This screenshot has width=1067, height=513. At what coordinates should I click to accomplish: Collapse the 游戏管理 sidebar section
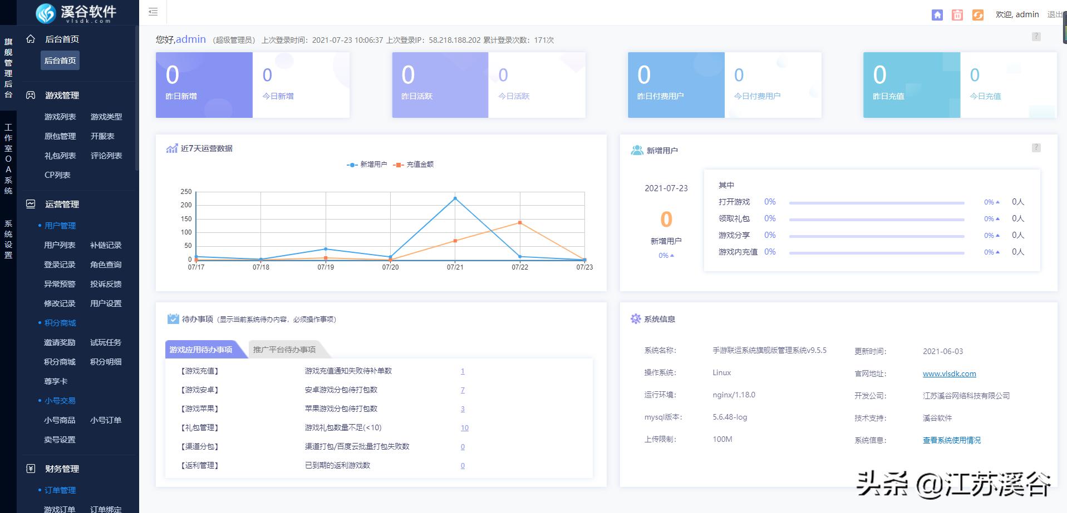pyautogui.click(x=61, y=95)
